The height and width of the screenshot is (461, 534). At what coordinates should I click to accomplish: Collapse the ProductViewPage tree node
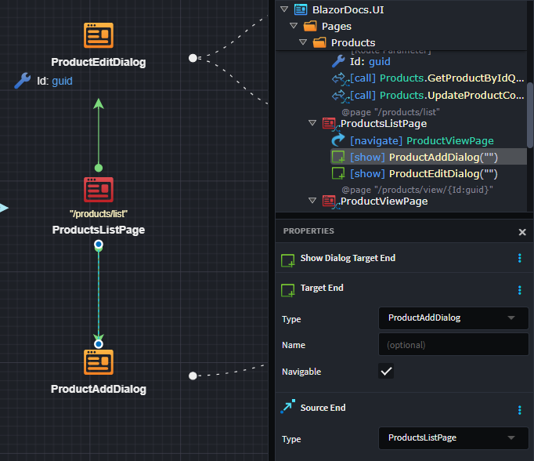click(312, 200)
